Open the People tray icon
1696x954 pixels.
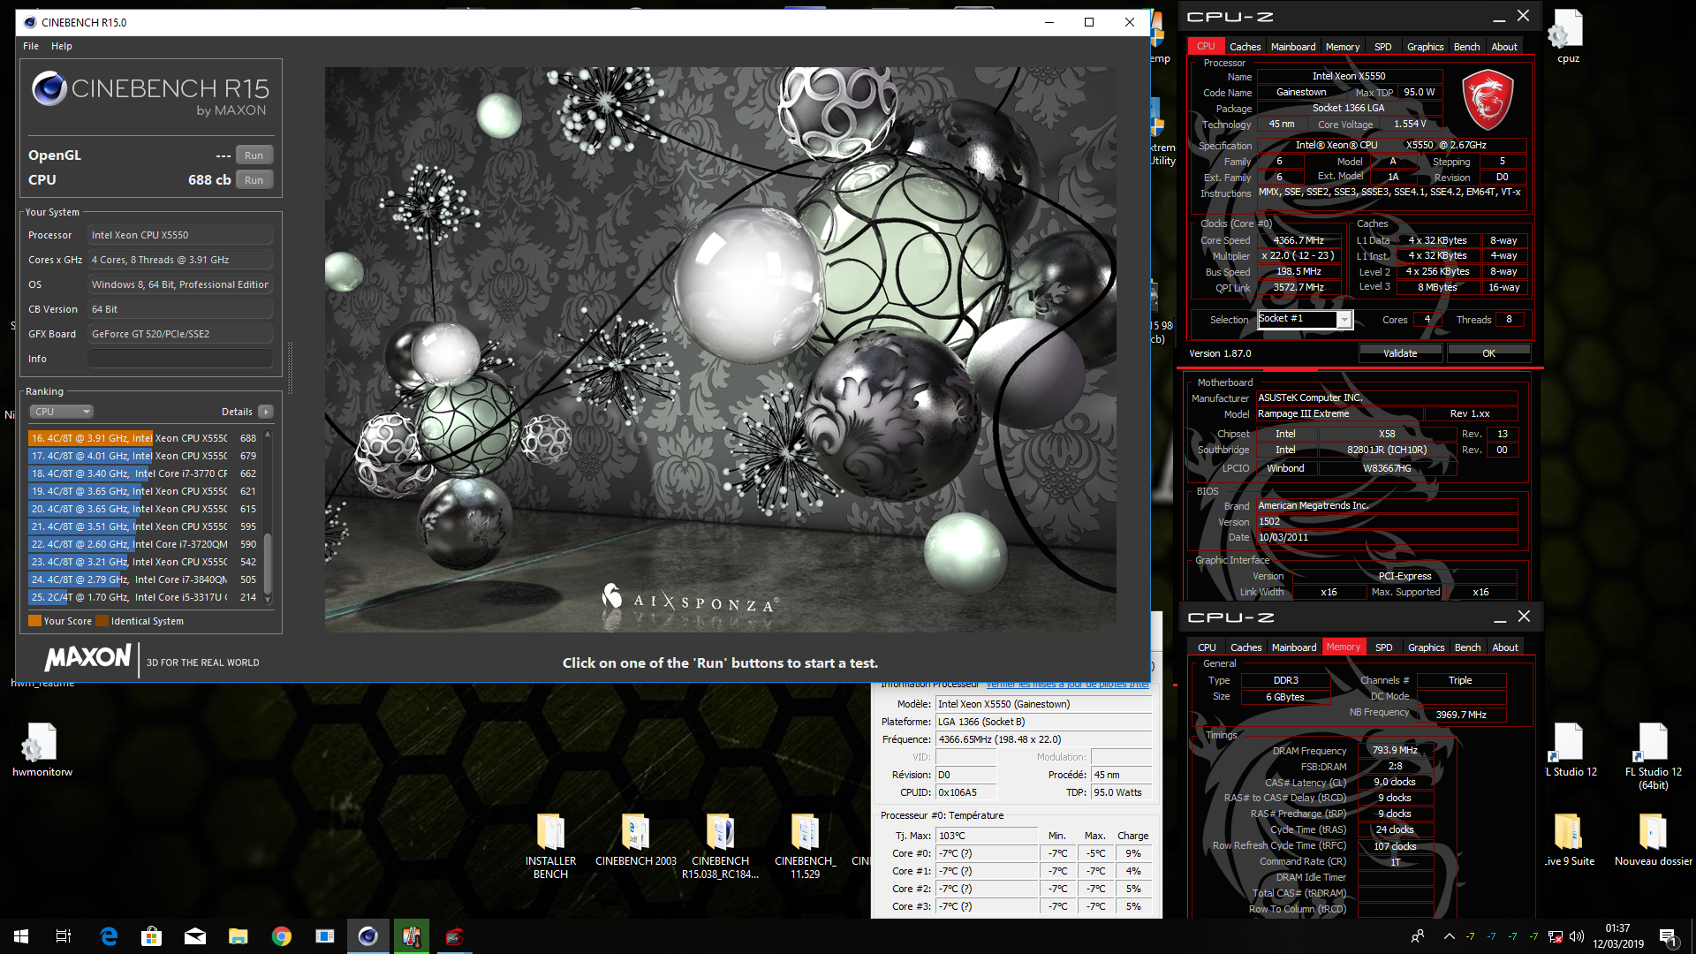pos(1418,936)
